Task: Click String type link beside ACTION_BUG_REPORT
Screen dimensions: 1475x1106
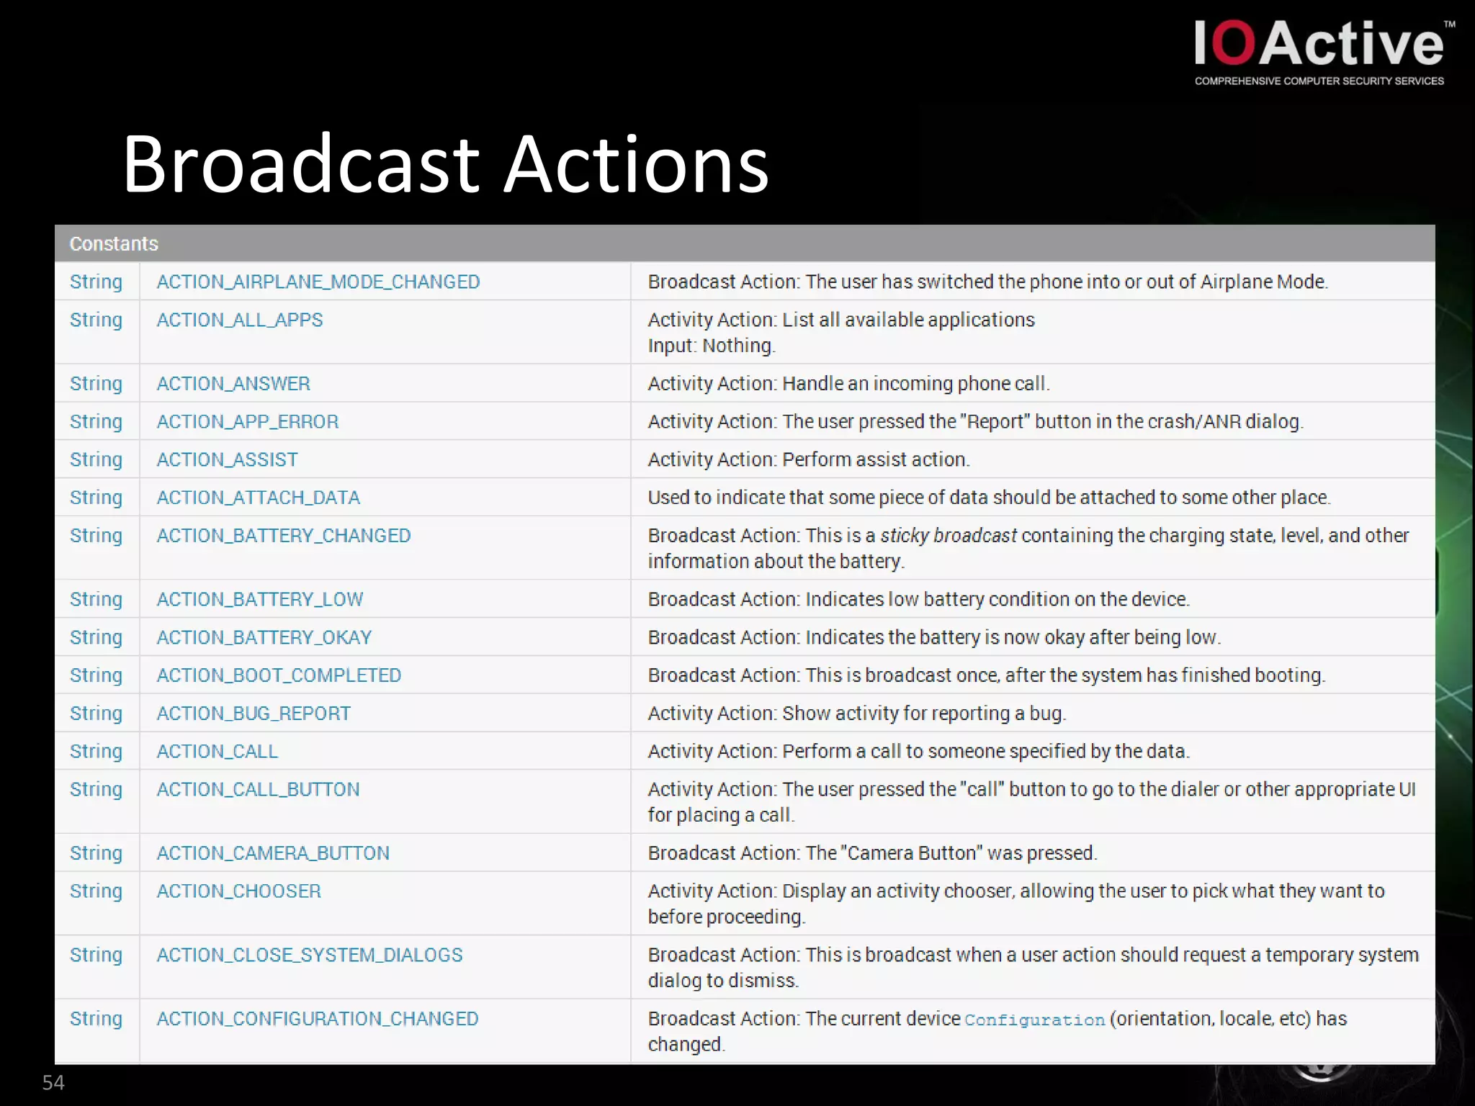Action: click(96, 714)
